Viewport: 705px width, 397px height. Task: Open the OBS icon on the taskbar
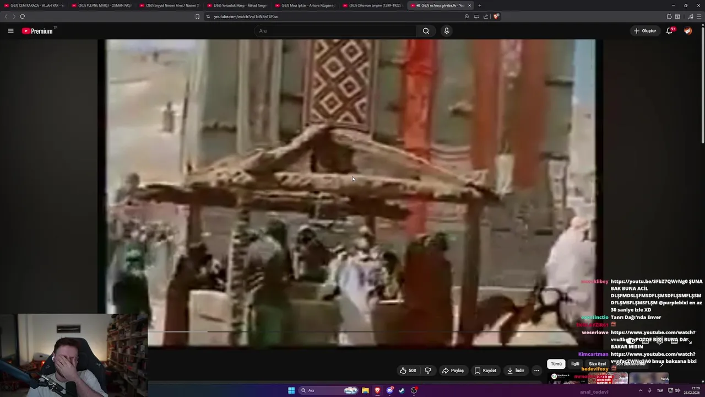(414, 390)
